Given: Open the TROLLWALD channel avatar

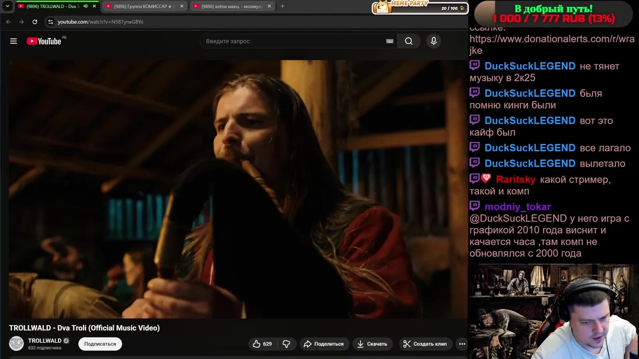Looking at the screenshot, I should point(16,344).
